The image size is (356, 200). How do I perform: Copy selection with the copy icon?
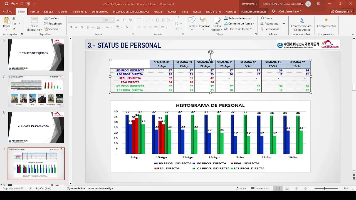[14, 24]
